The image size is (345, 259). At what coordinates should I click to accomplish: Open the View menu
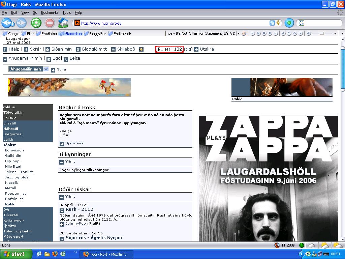pos(25,12)
